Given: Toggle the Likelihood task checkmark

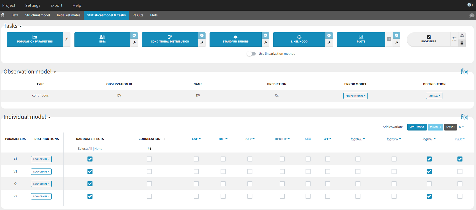Looking at the screenshot, I should [x=329, y=35].
